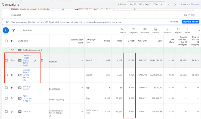Click the app campaign icon for iOS App install

point(20,88)
